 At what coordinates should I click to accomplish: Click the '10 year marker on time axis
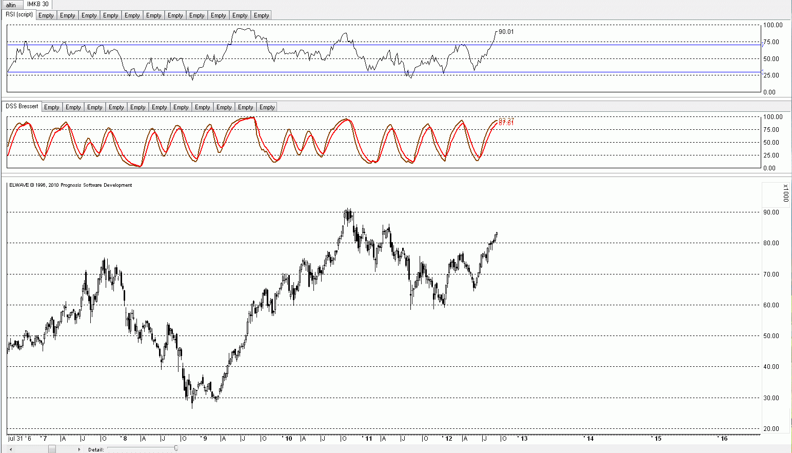point(288,439)
